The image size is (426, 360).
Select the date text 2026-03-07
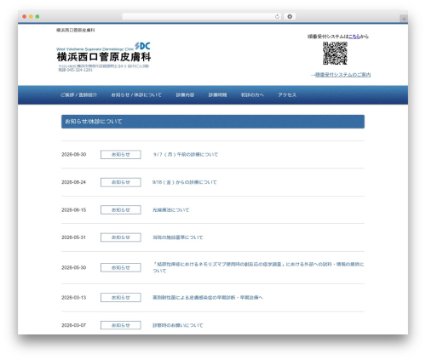(x=74, y=325)
